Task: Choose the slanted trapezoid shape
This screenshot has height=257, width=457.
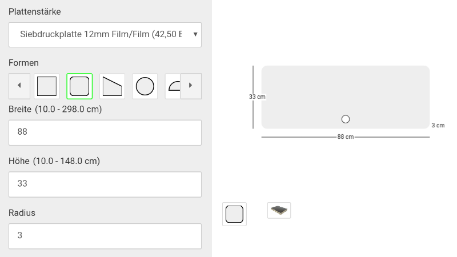Action: tap(112, 86)
